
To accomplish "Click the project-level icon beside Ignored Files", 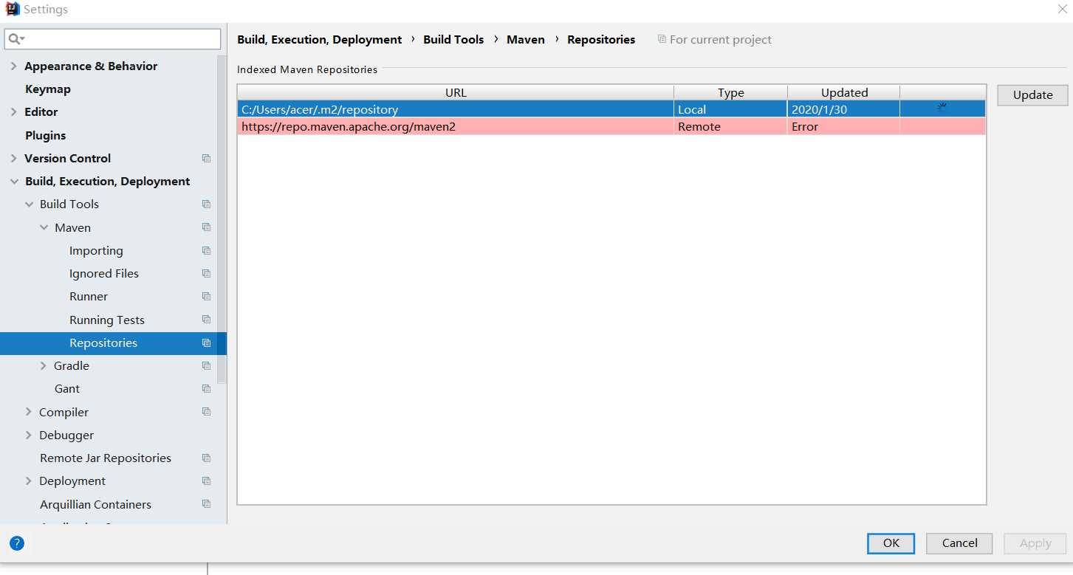I will (206, 274).
